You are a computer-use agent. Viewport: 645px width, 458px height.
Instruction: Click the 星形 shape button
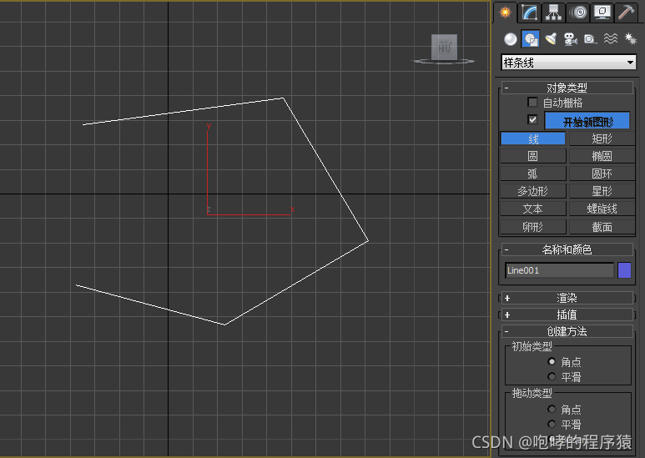pyautogui.click(x=601, y=191)
